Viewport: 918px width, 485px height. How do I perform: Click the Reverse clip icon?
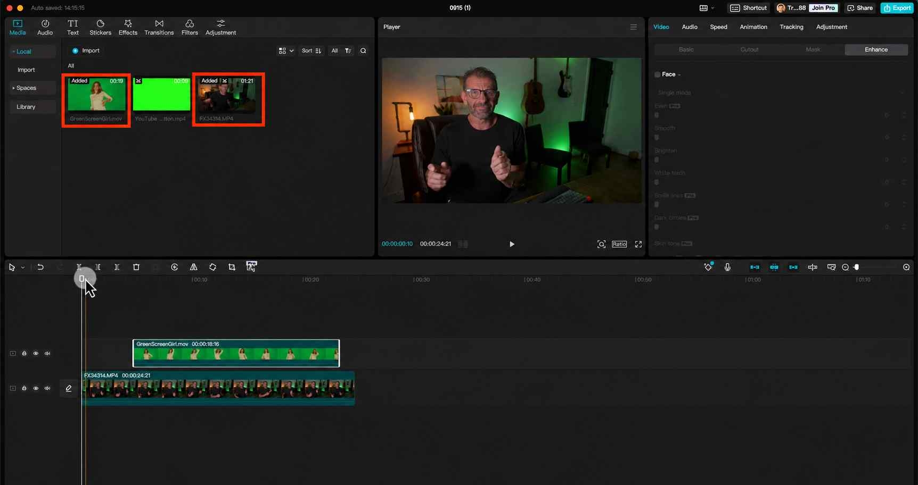coord(175,267)
